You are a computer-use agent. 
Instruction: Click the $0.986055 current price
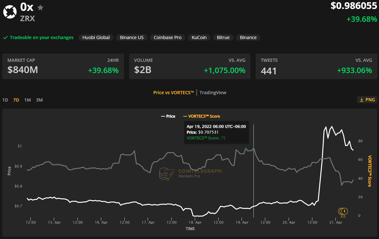354,5
